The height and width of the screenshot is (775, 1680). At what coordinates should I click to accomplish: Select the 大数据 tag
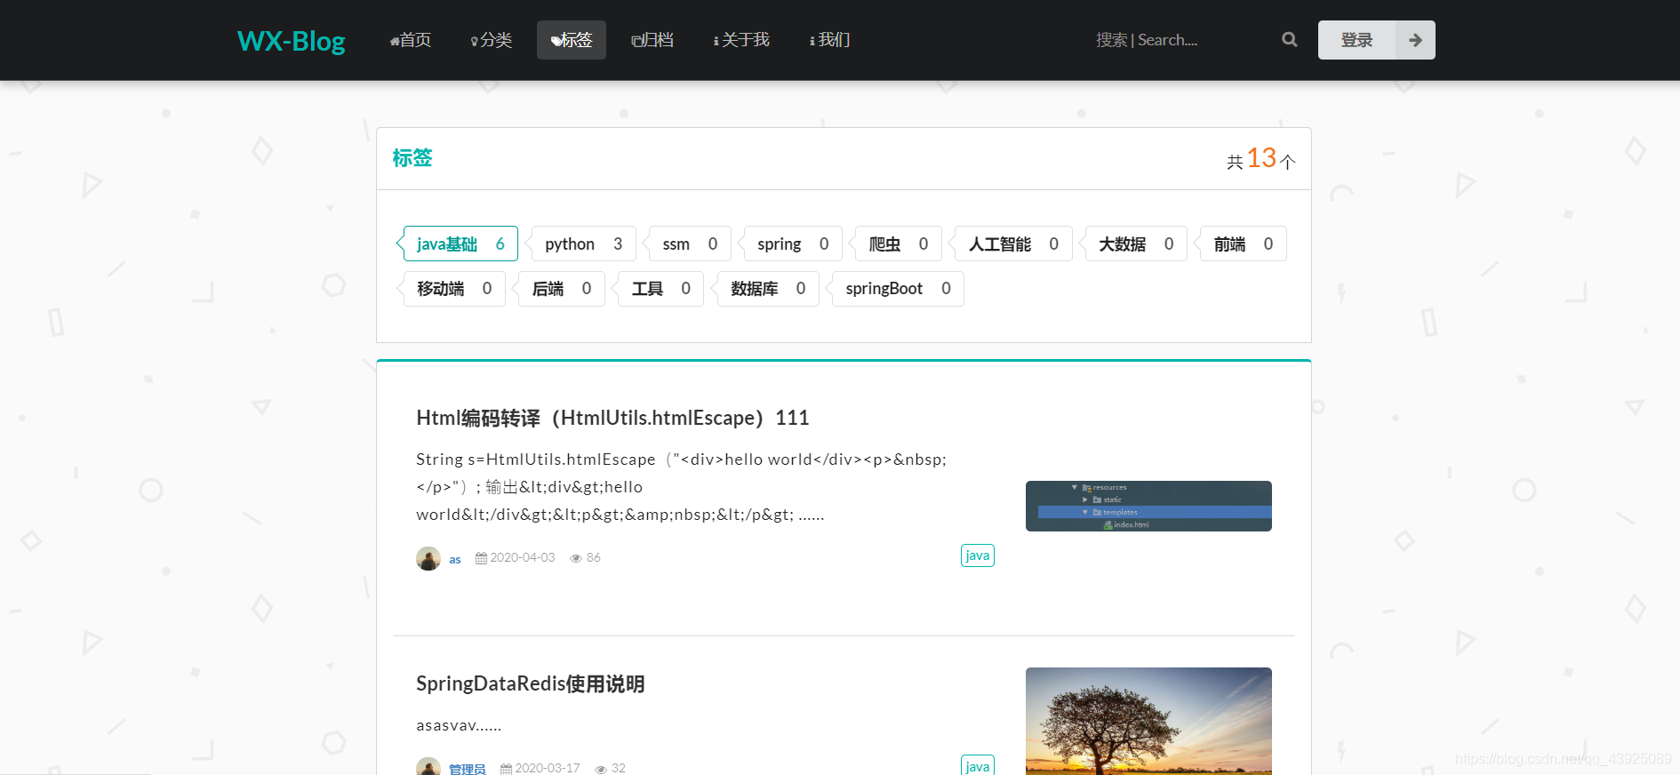(x=1136, y=244)
